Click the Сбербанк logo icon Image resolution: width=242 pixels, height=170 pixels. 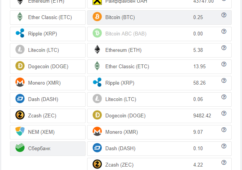click(20, 148)
